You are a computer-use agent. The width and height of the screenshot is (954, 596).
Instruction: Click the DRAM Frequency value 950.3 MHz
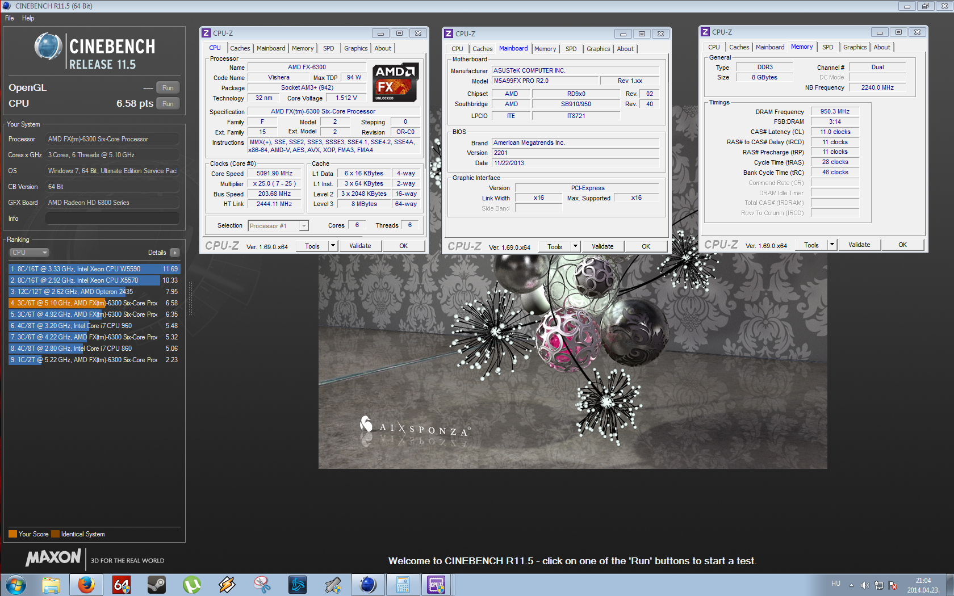pyautogui.click(x=835, y=111)
